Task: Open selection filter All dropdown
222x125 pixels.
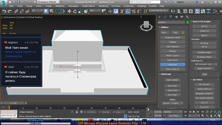Action: click(x=37, y=10)
